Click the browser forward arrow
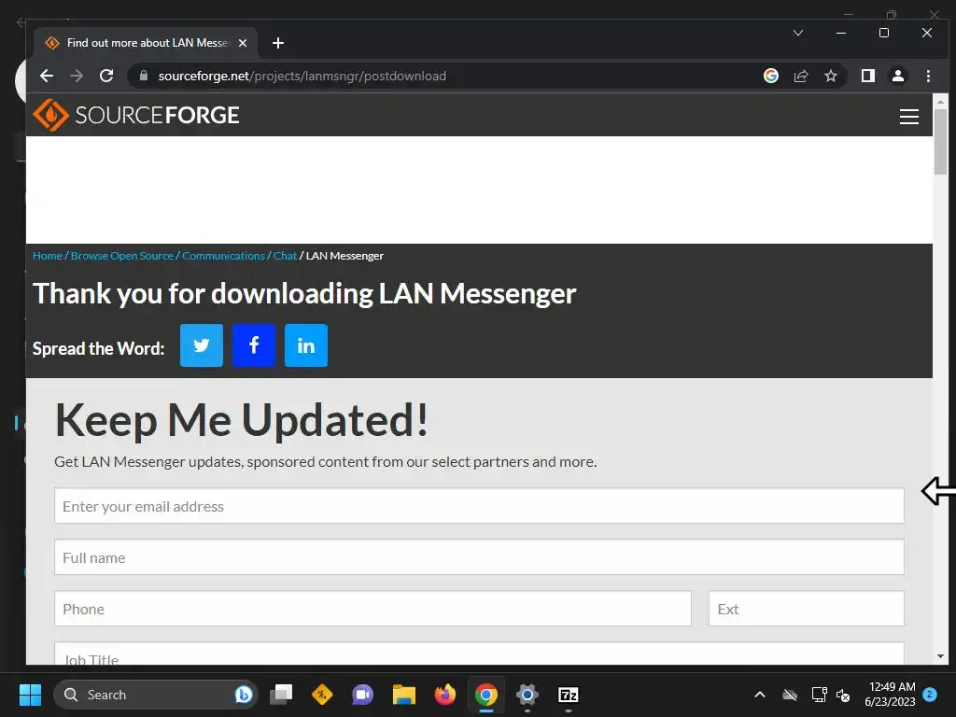The image size is (956, 717). pos(77,76)
